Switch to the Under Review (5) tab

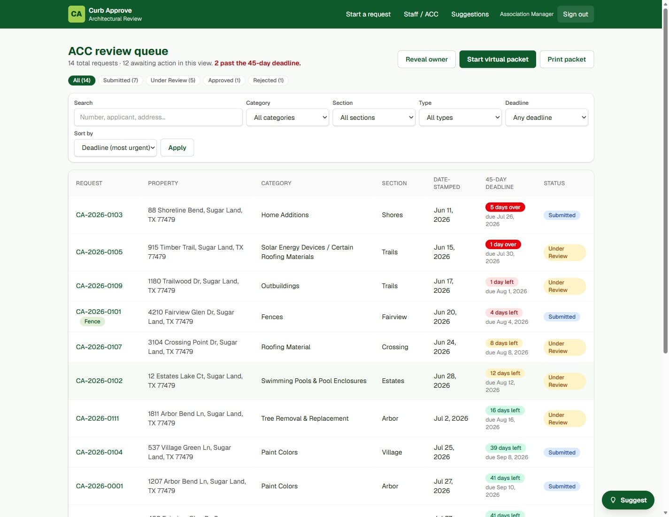click(x=173, y=80)
